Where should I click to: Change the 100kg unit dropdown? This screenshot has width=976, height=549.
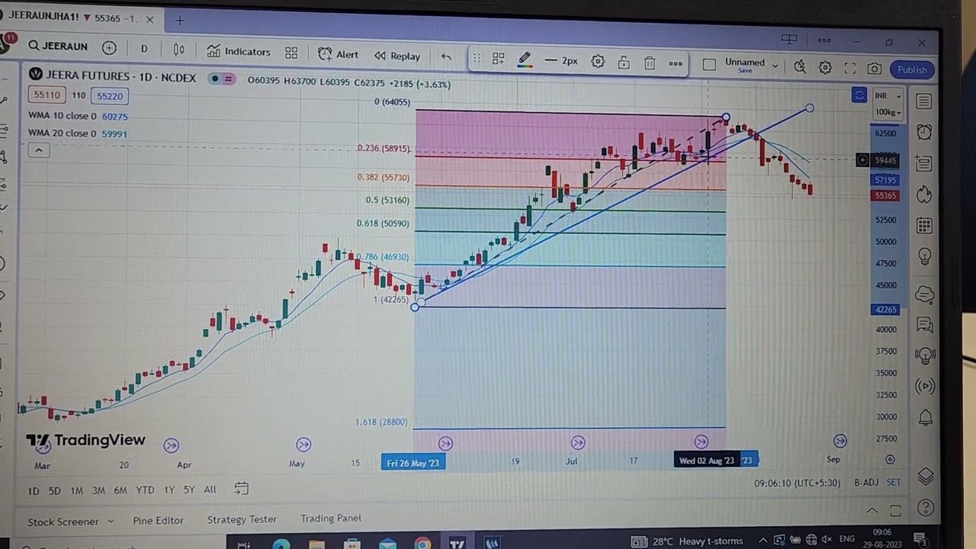tap(887, 113)
